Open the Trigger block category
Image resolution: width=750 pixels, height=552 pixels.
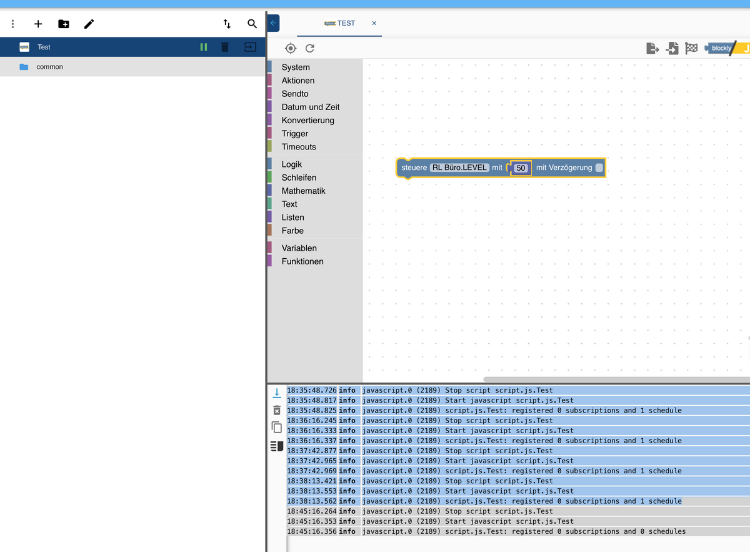click(x=295, y=134)
